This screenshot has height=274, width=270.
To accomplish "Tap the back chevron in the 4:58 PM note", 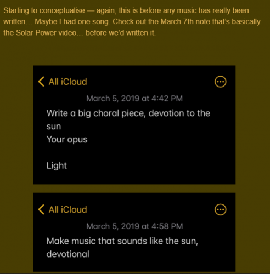I will 41,209.
